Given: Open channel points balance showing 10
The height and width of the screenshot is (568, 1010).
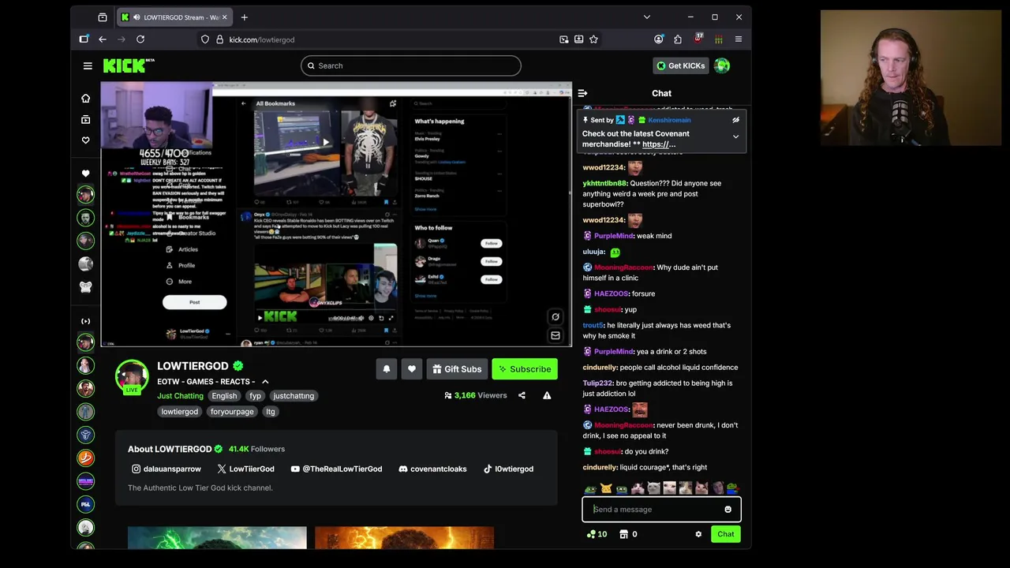Looking at the screenshot, I should (x=597, y=534).
